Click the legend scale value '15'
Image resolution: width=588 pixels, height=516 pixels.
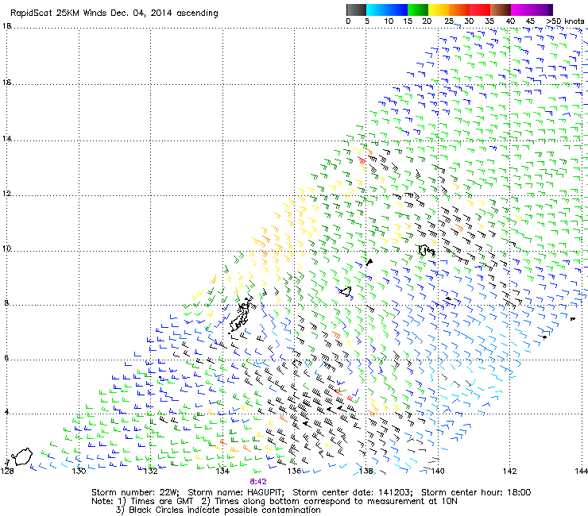click(408, 21)
